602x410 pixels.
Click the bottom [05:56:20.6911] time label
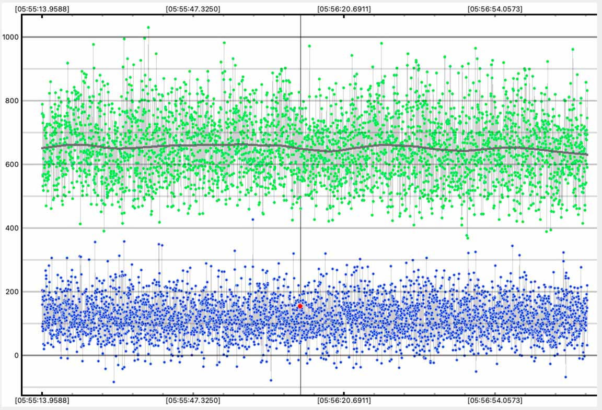(344, 401)
